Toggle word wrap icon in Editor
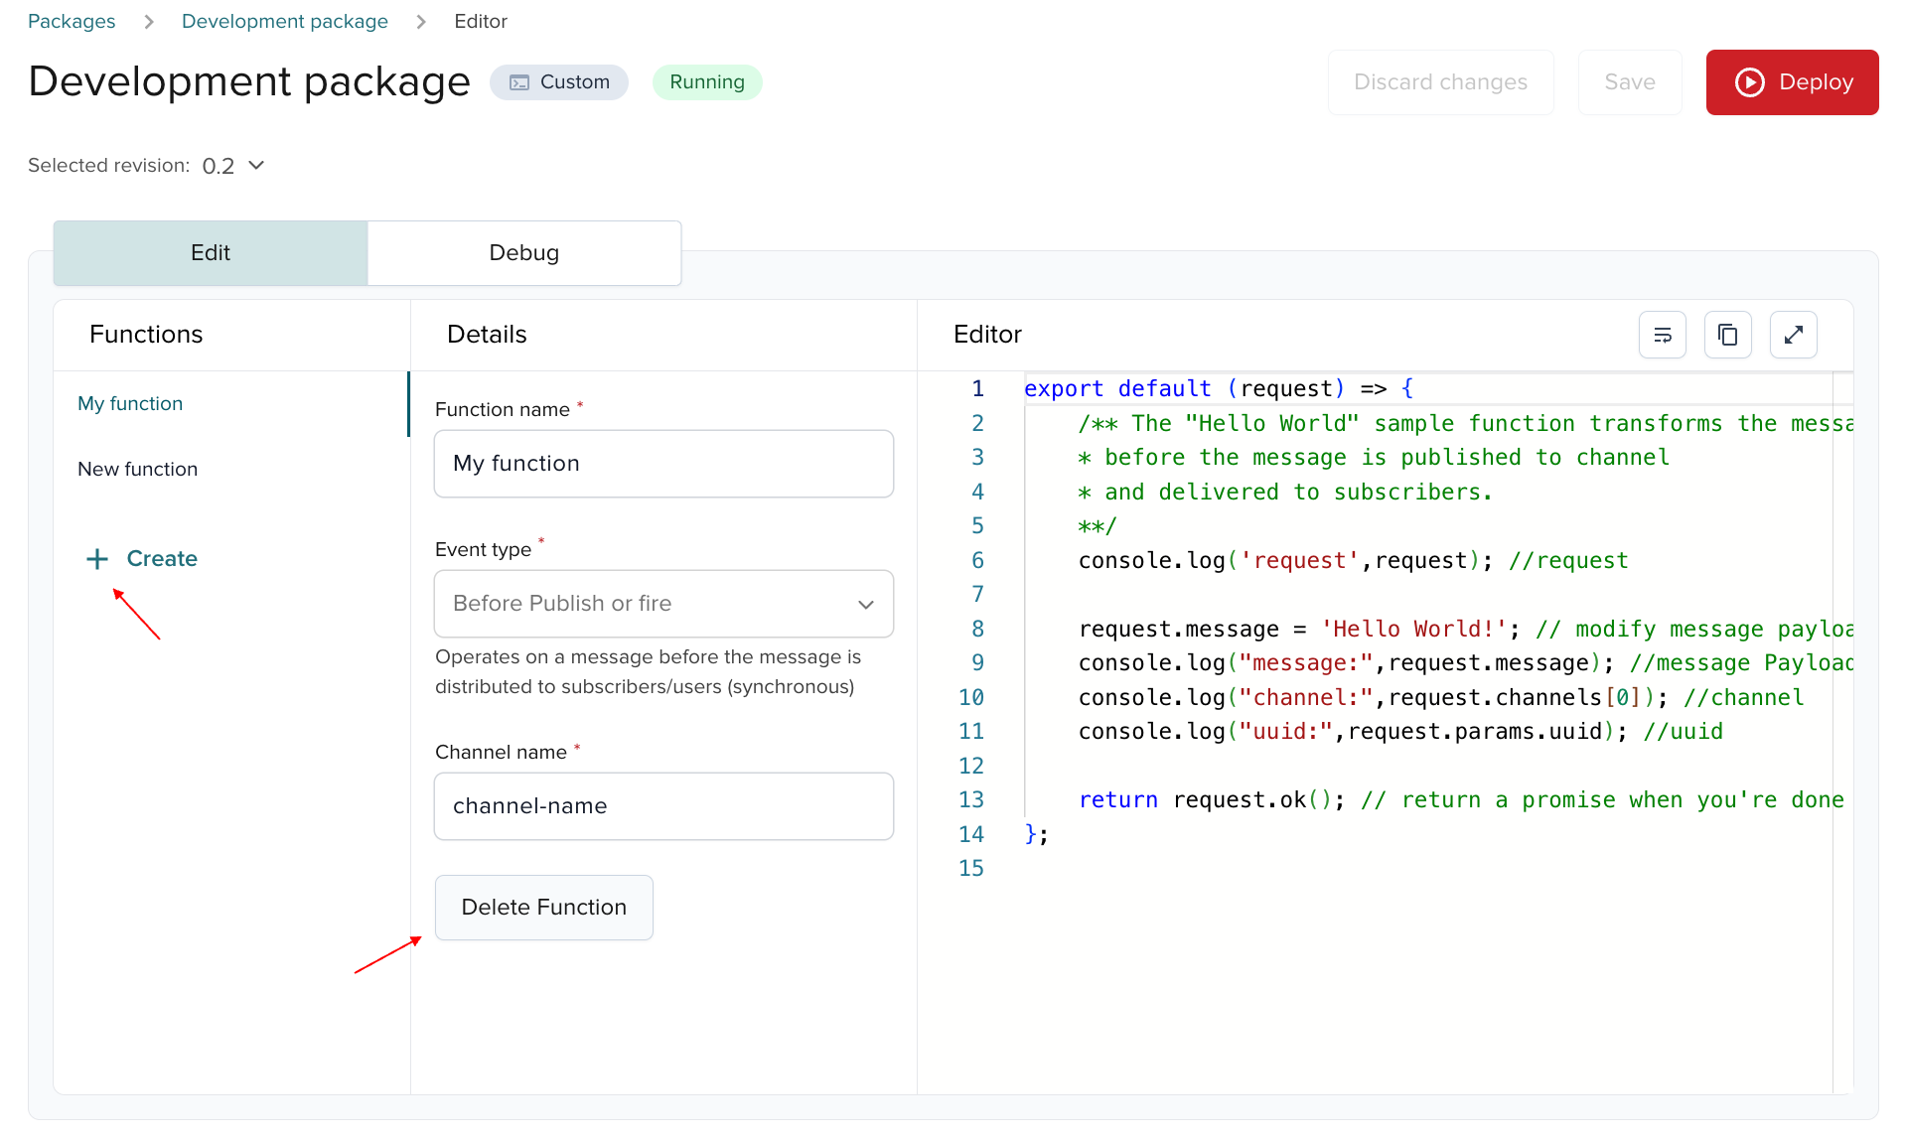This screenshot has height=1138, width=1905. tap(1662, 335)
